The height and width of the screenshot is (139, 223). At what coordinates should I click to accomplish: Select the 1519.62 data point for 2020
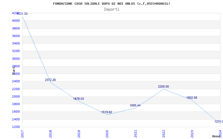tap(107, 112)
